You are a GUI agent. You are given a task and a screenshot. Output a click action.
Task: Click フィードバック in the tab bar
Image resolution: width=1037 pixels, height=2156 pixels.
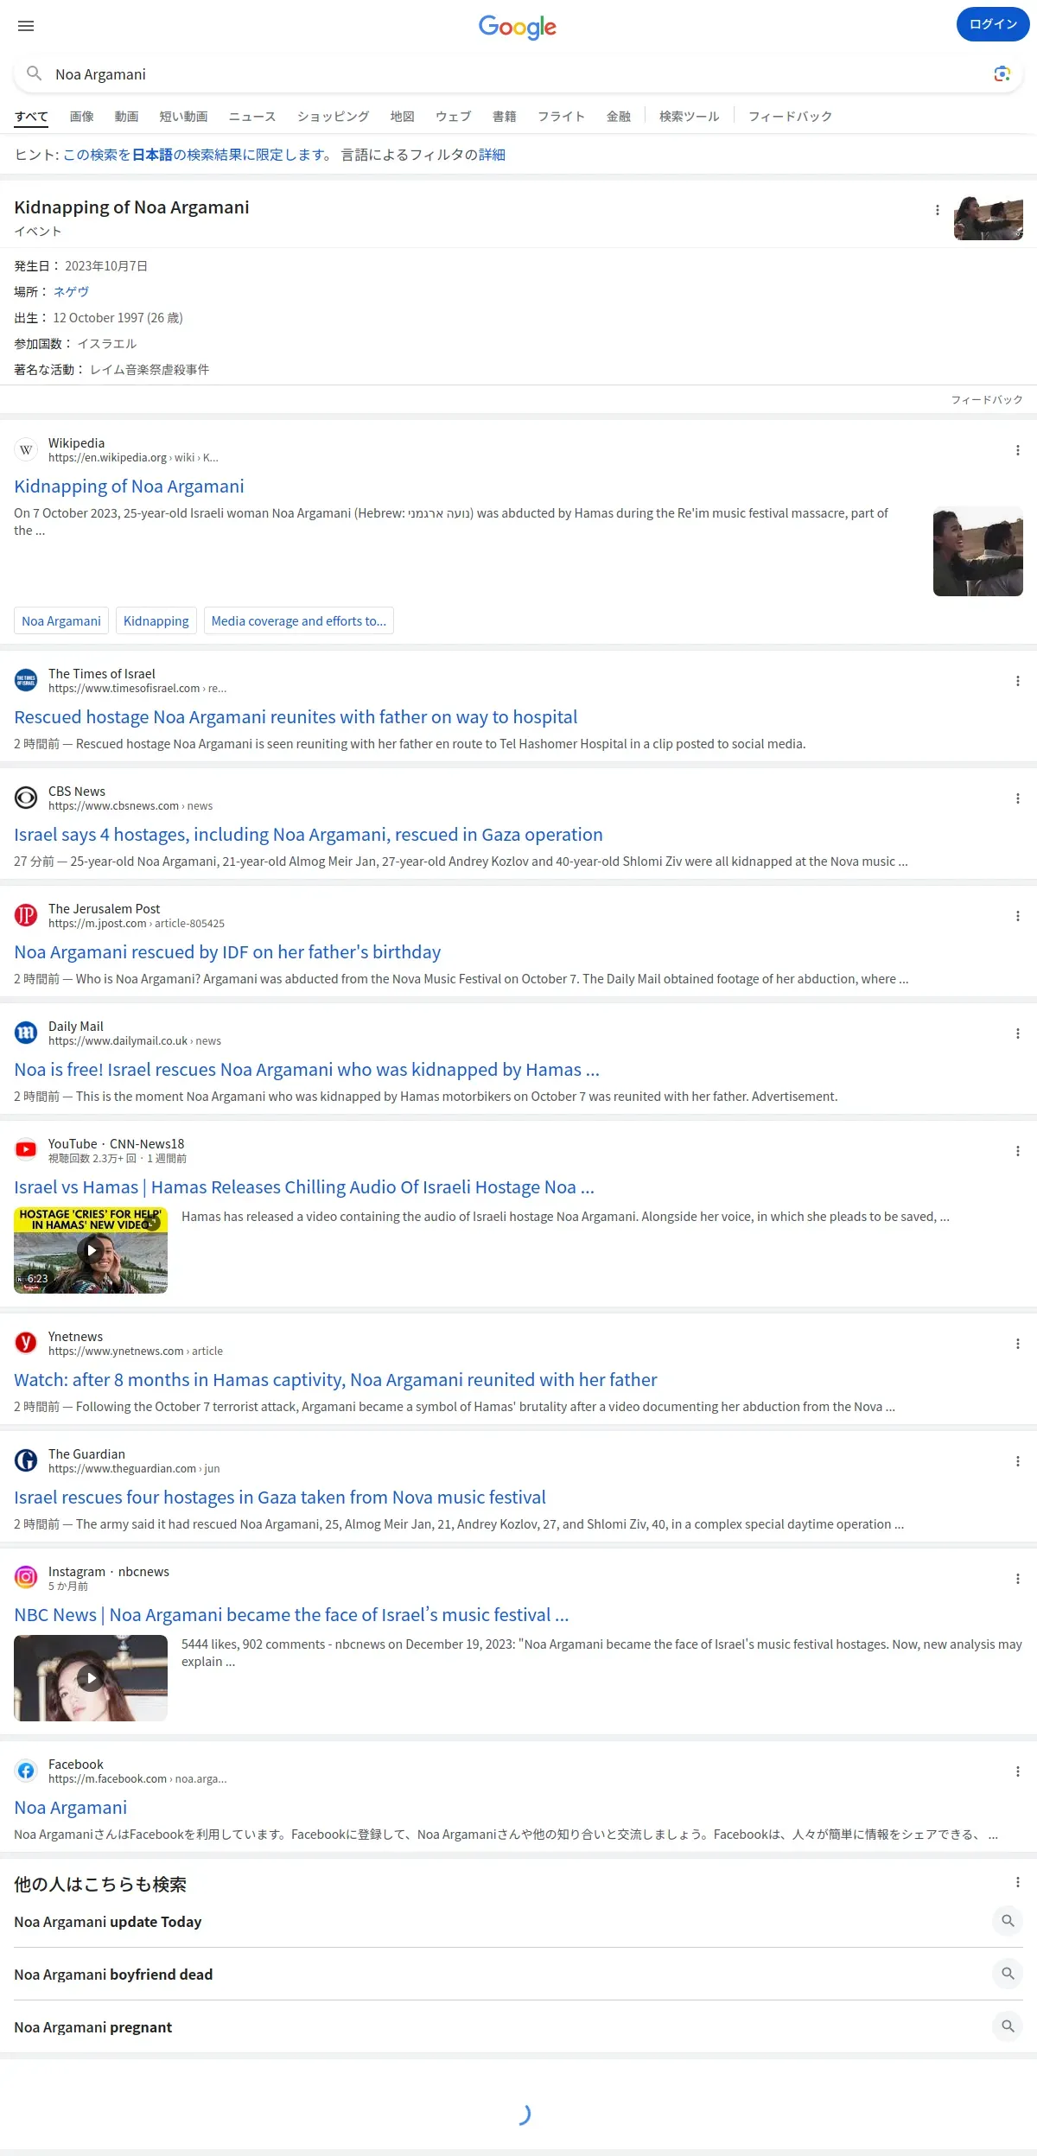(790, 117)
